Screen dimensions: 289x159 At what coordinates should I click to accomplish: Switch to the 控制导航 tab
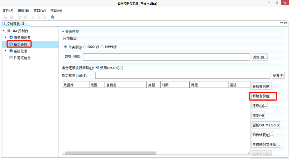(13, 24)
